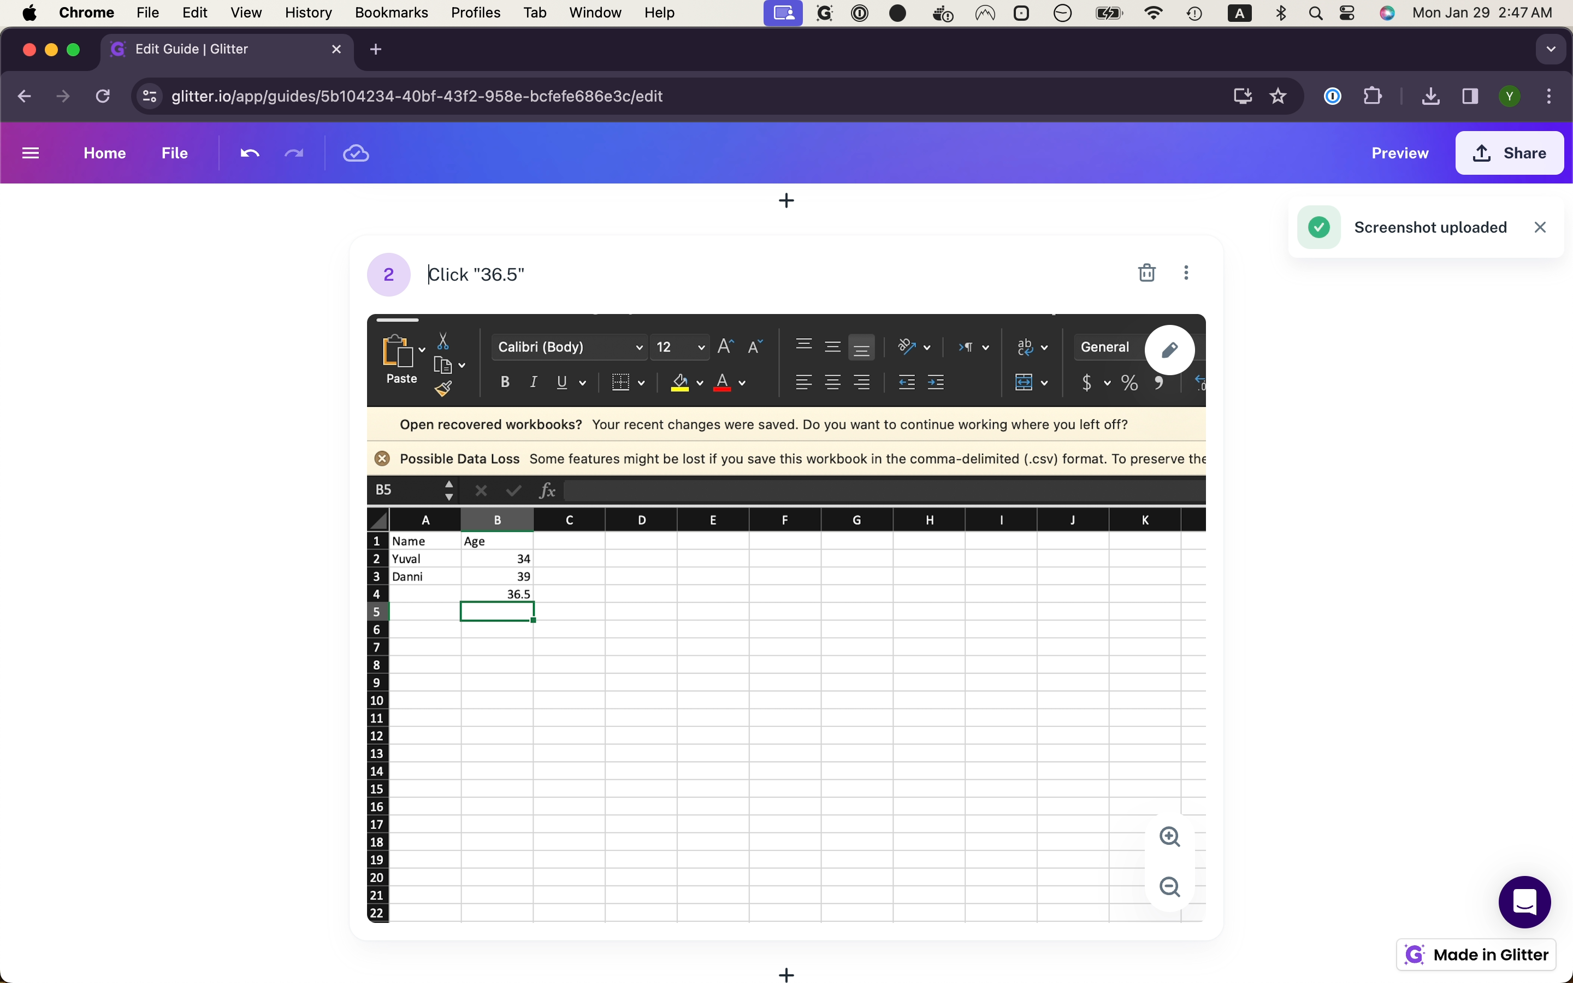The width and height of the screenshot is (1573, 983).
Task: Redo the change in Glitter toolbar
Action: pyautogui.click(x=294, y=153)
